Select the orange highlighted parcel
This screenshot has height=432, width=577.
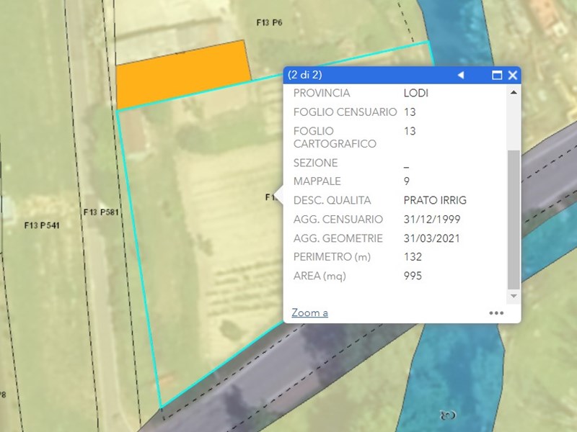(184, 73)
